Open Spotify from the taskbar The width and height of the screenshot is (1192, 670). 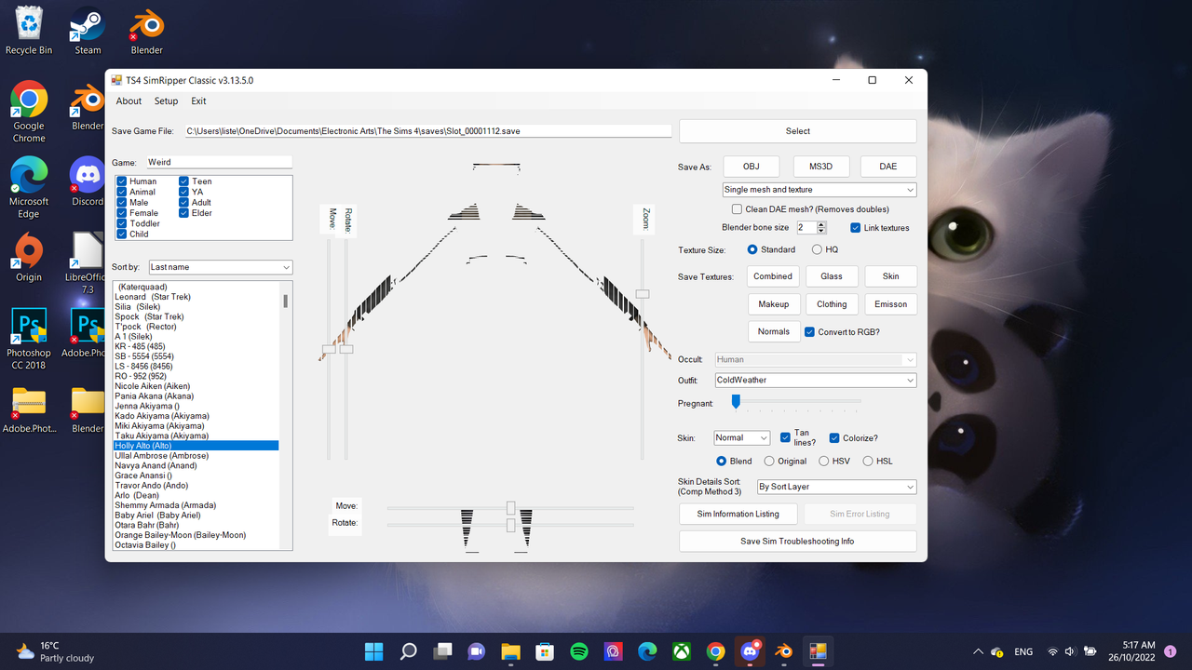click(x=578, y=651)
